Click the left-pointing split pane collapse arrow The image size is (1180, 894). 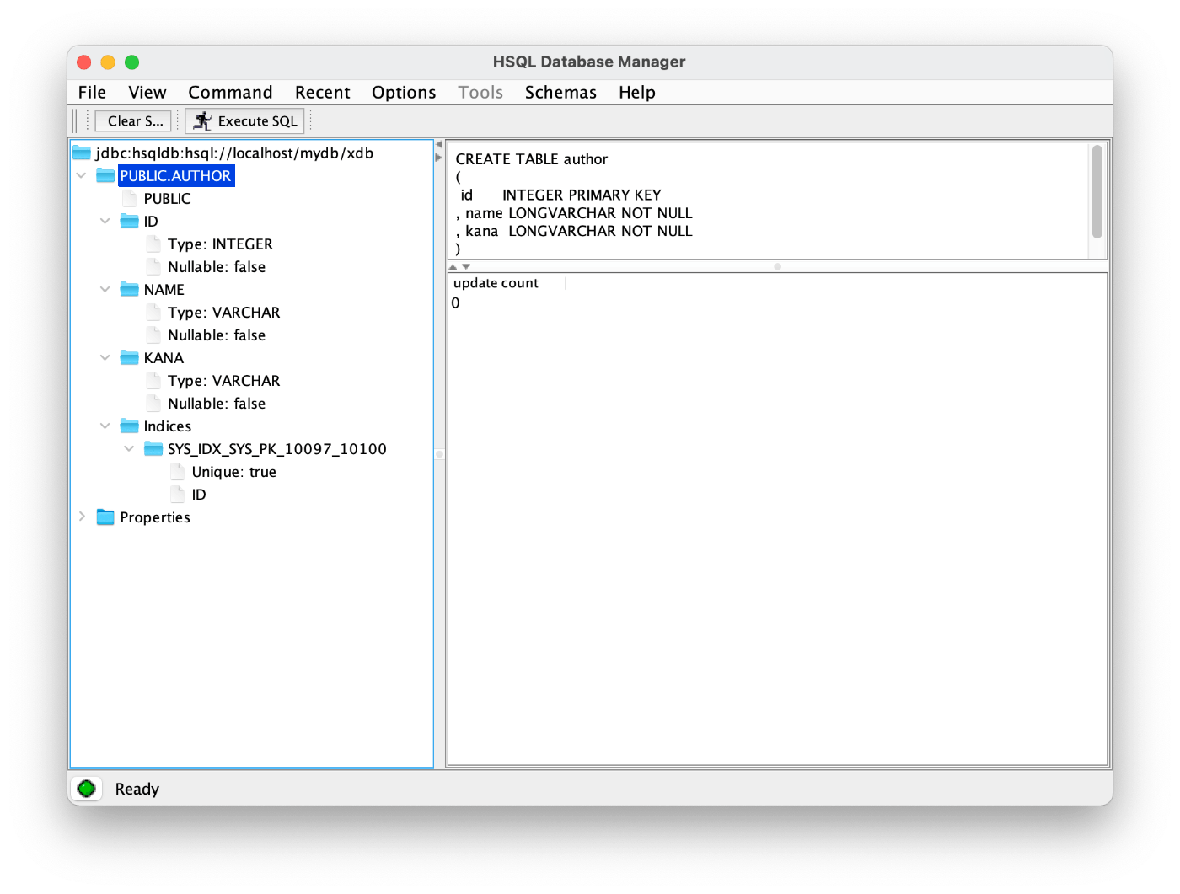[x=439, y=144]
